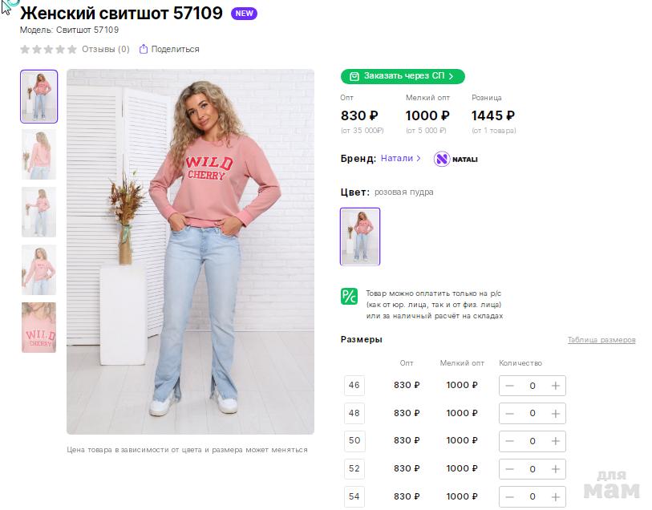View the close-up Wild Cherry thumbnail
Viewport: 652px width, 510px height.
(38, 327)
